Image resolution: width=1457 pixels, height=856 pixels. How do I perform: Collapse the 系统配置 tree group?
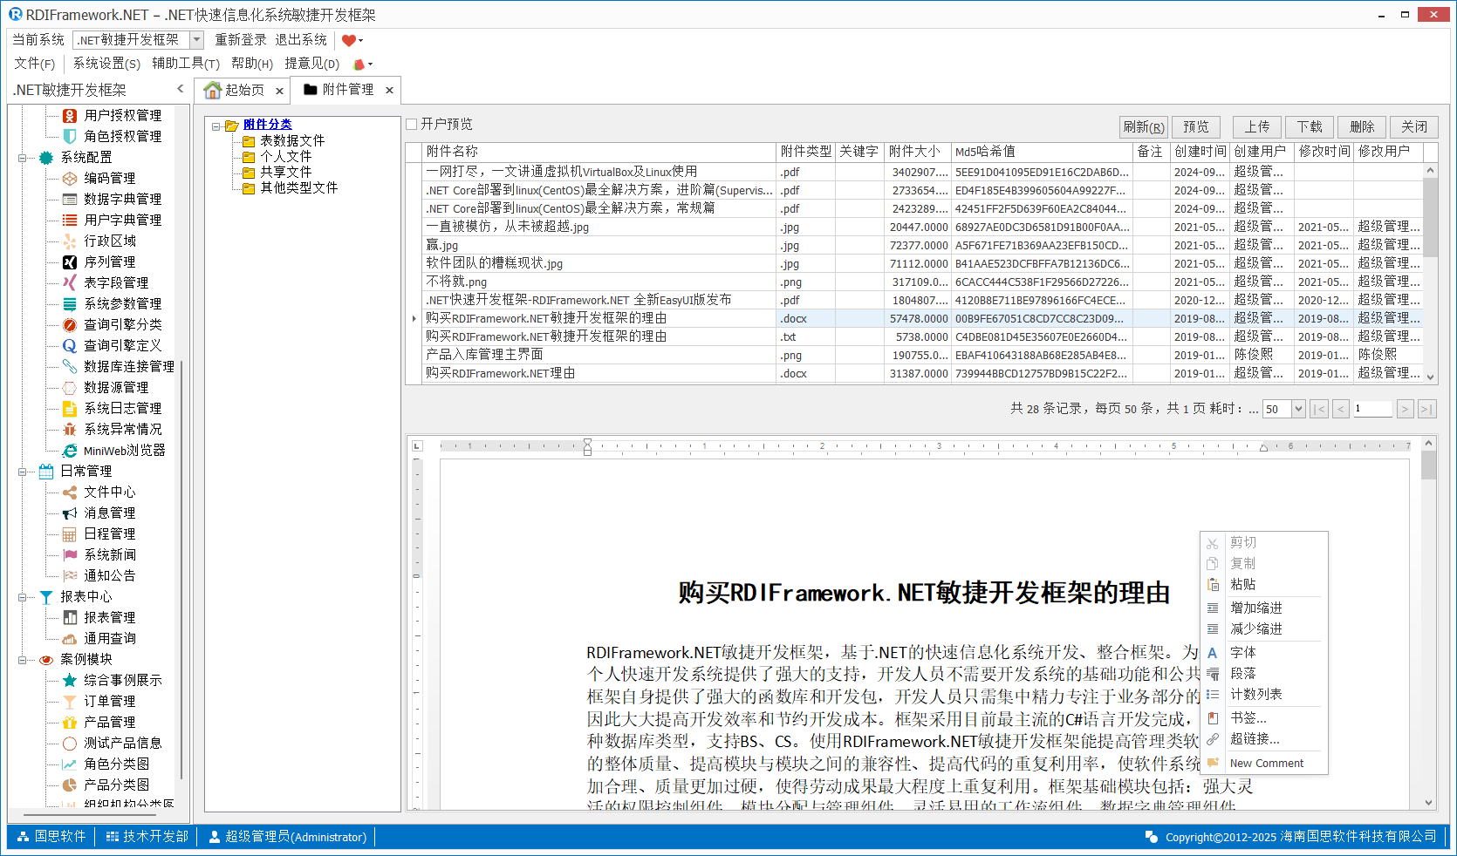(x=22, y=158)
